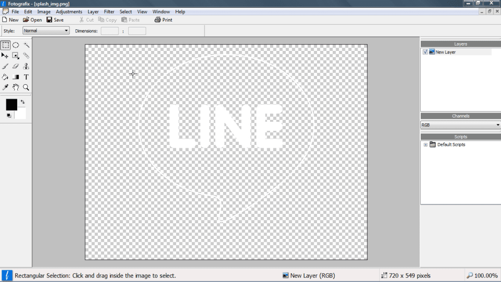Click the black foreground color swatch

click(12, 105)
